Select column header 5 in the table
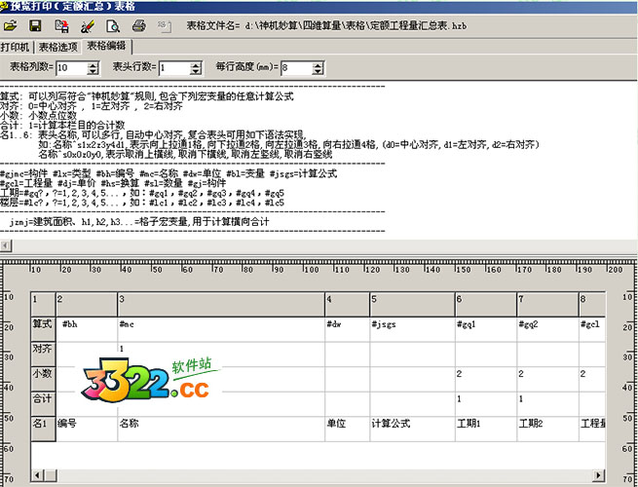Image resolution: width=638 pixels, height=487 pixels. point(413,304)
